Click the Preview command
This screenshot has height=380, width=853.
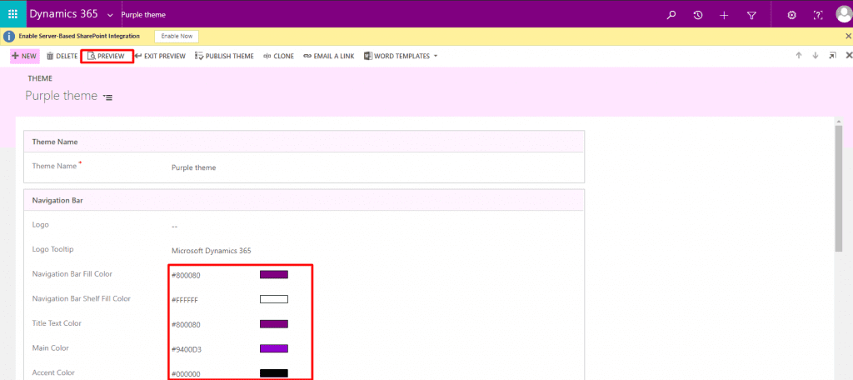(106, 56)
